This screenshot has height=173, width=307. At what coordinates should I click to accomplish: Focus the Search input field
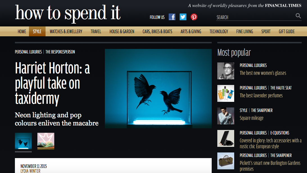(x=256, y=17)
